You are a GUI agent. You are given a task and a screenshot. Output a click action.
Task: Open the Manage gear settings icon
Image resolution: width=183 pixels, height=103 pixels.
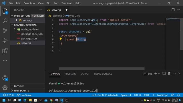click(5, 88)
